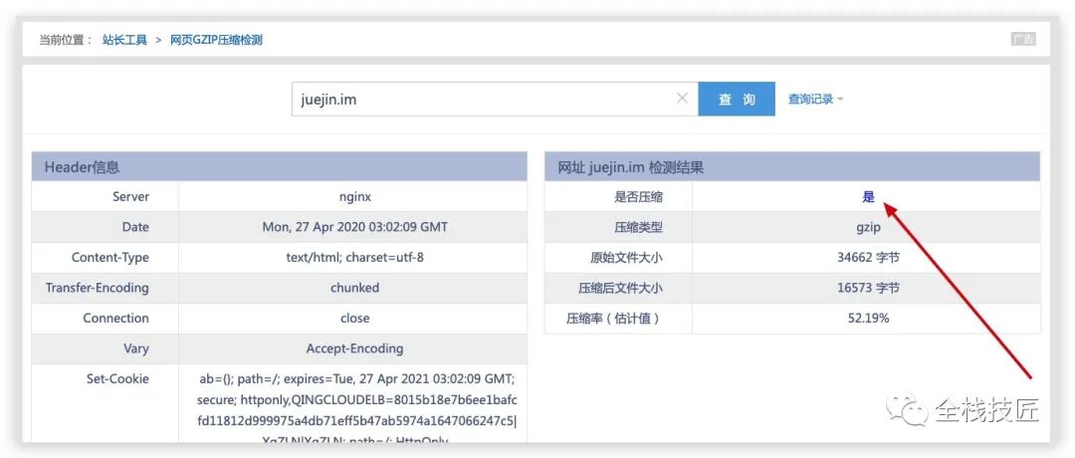Click the 是否压缩 row label
The height and width of the screenshot is (458, 1075).
point(639,197)
